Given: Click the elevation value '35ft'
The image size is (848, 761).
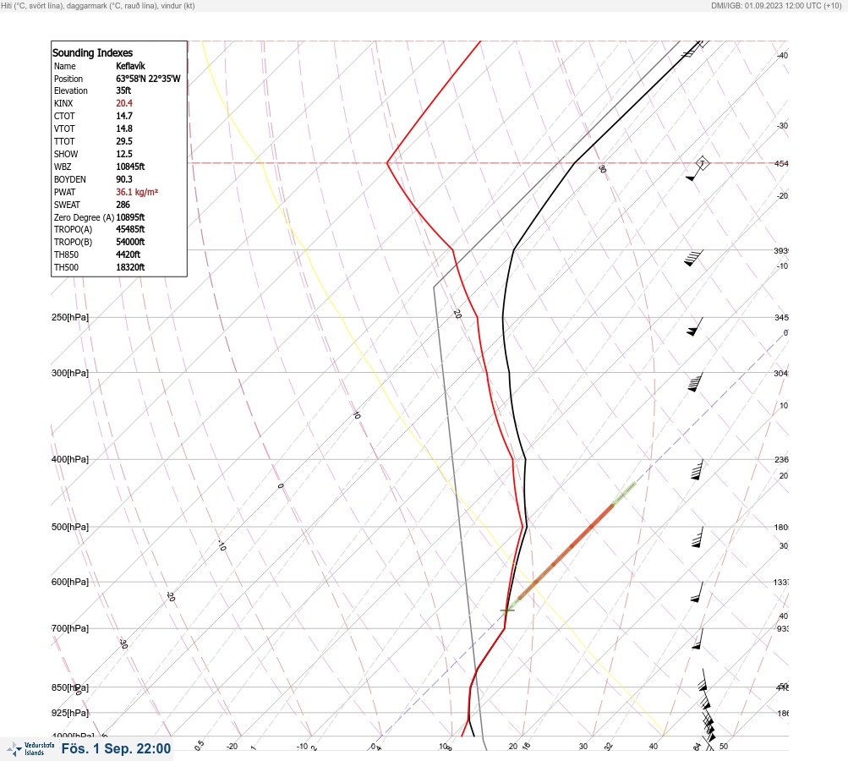Looking at the screenshot, I should (123, 90).
